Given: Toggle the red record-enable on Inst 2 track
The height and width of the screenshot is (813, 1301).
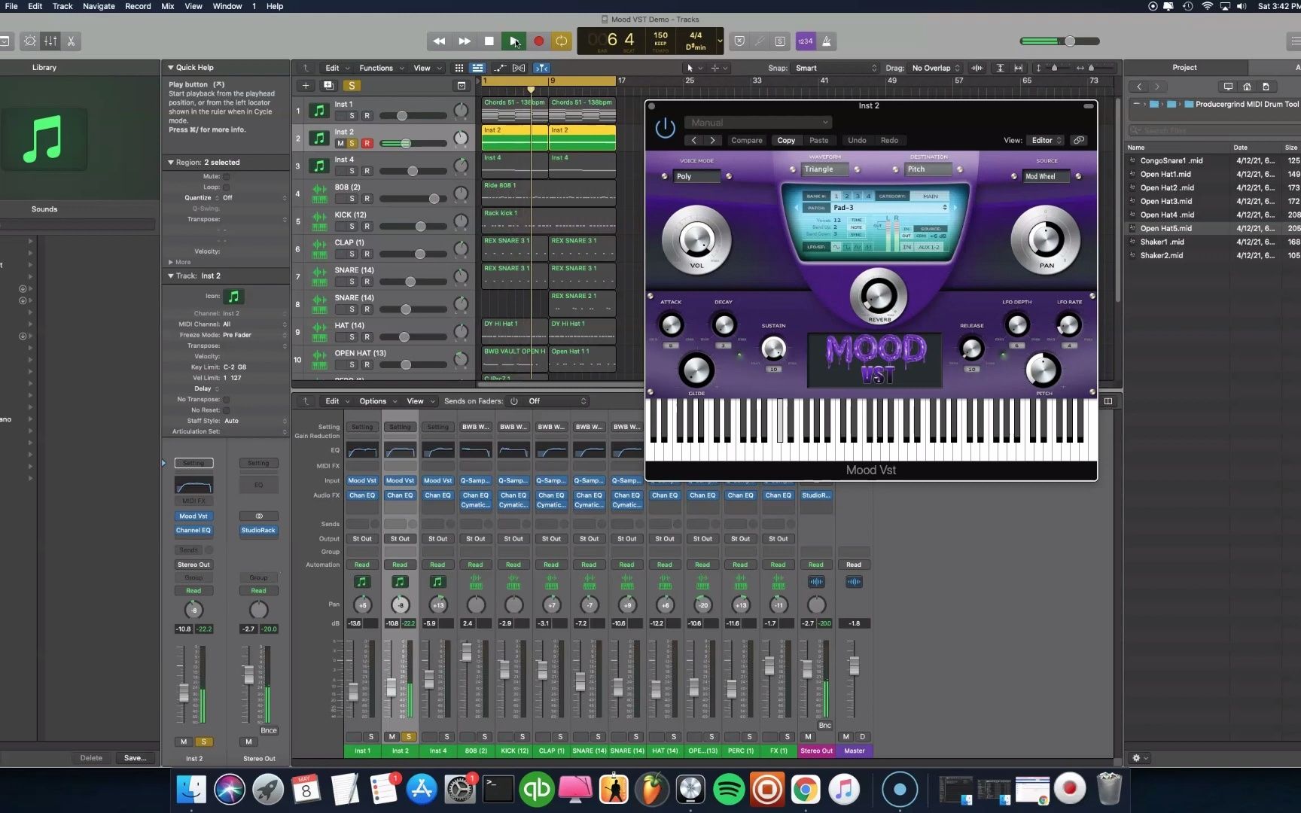Looking at the screenshot, I should [367, 143].
